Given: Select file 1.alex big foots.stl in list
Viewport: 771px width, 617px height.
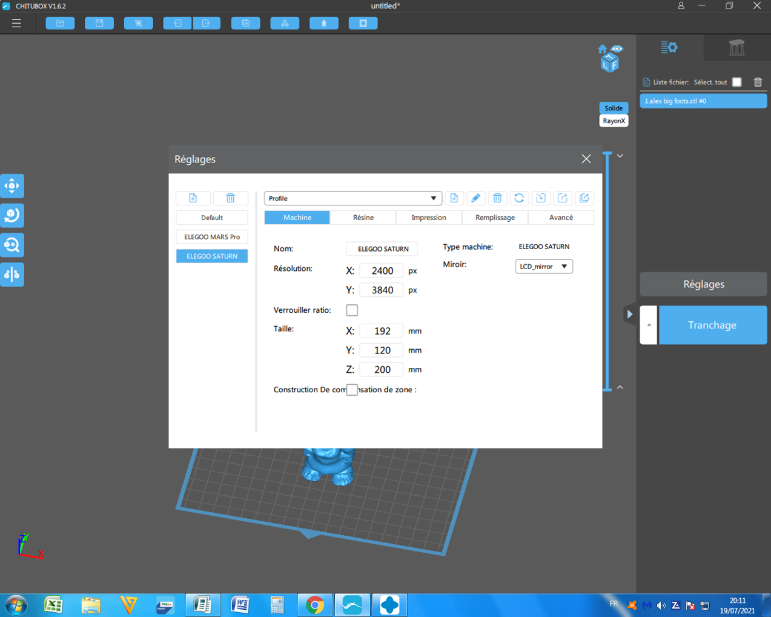Looking at the screenshot, I should coord(704,101).
